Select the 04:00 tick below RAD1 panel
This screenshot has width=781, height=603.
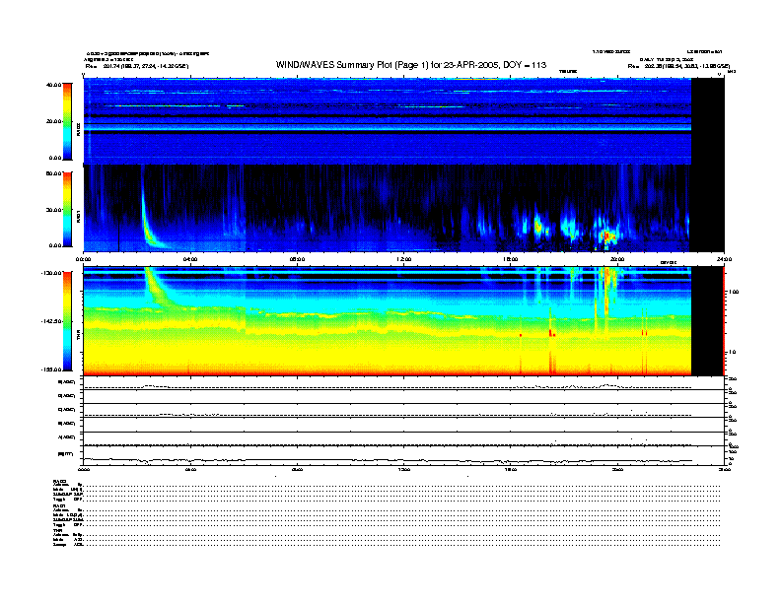pos(190,259)
